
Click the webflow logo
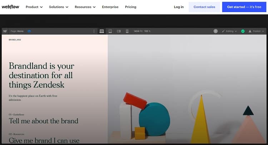[10, 7]
